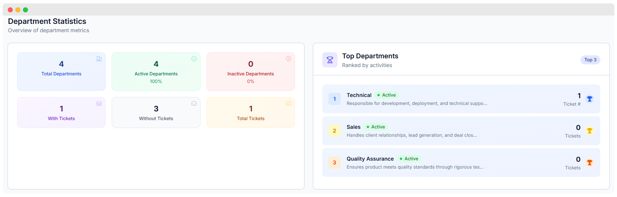
Task: Click the rank 1 number badge
Action: (335, 99)
